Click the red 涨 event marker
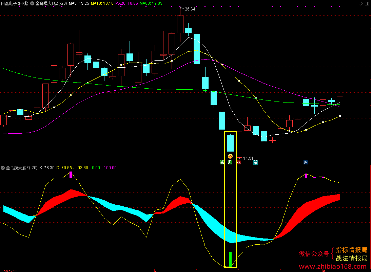The image size is (371, 272). [238, 162]
